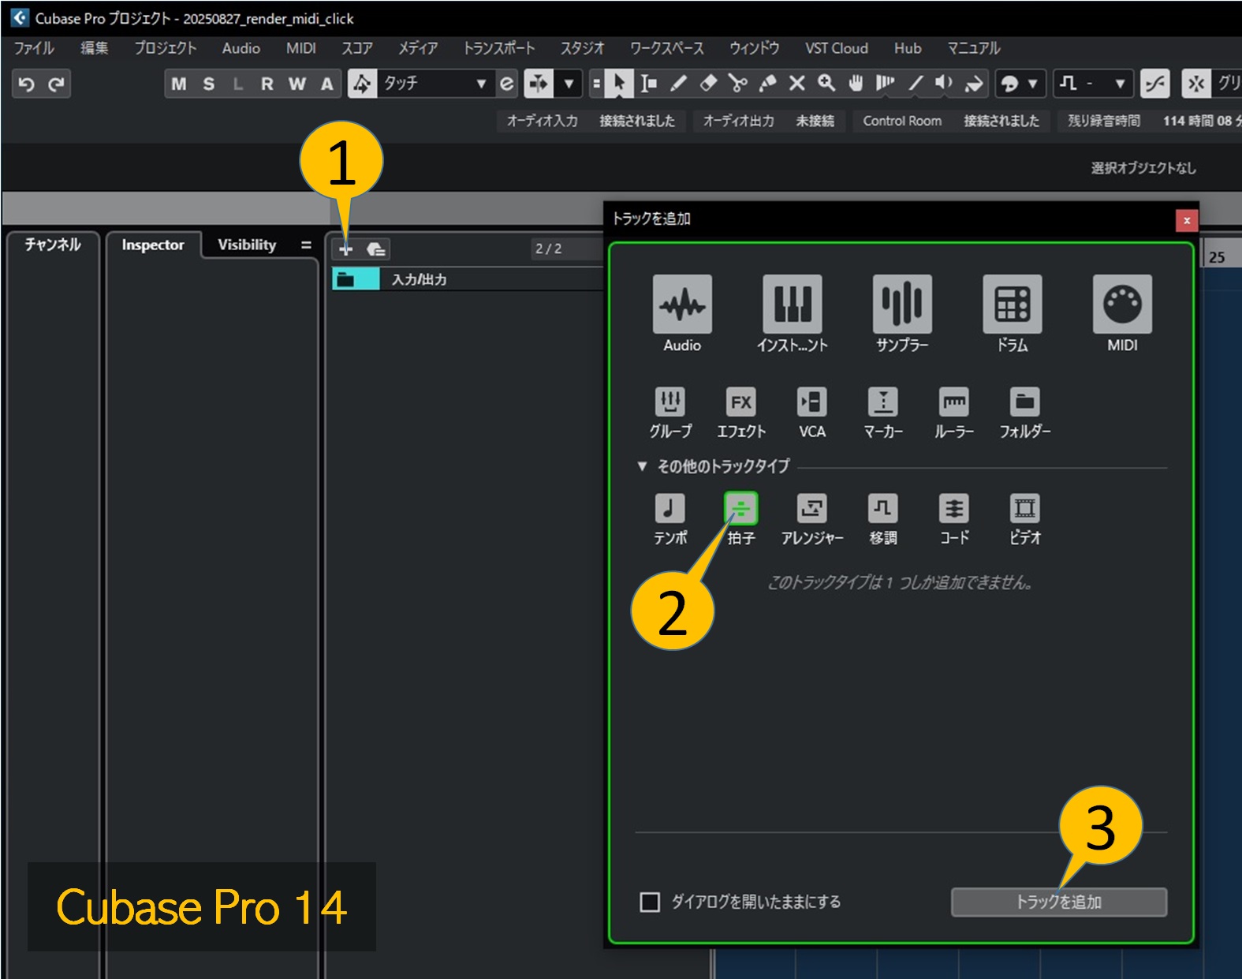
Task: Toggle the R read automation button
Action: [267, 84]
